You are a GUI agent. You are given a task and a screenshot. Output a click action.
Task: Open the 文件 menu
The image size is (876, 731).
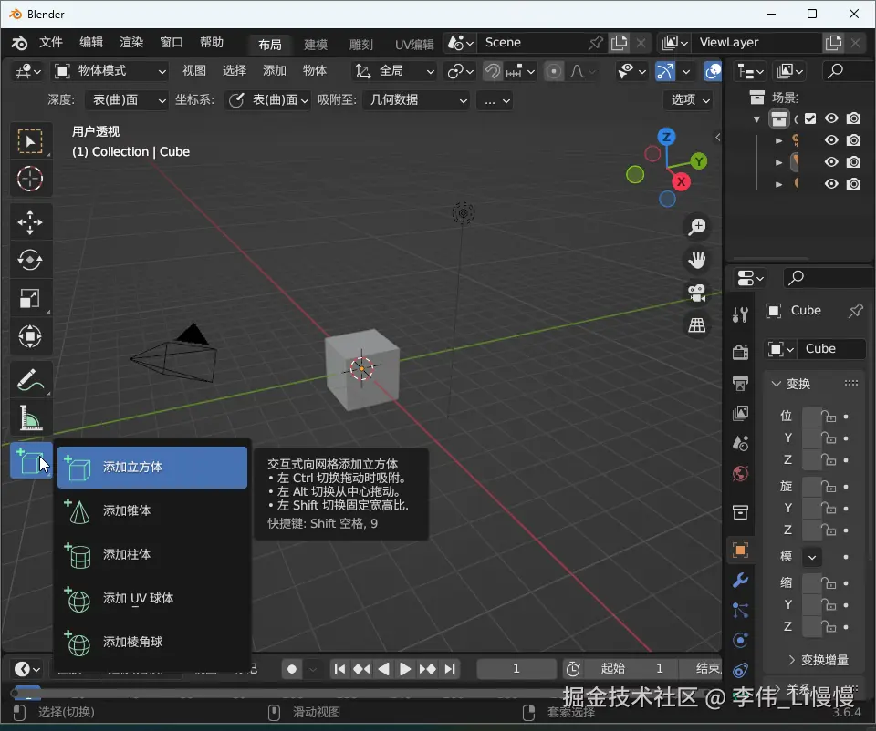tap(51, 43)
